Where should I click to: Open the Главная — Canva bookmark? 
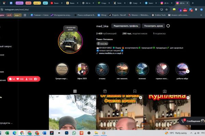[x=40, y=15]
